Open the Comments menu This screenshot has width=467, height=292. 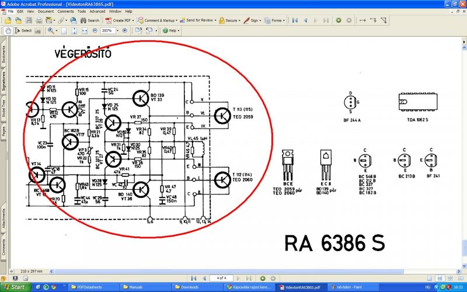[x=65, y=11]
